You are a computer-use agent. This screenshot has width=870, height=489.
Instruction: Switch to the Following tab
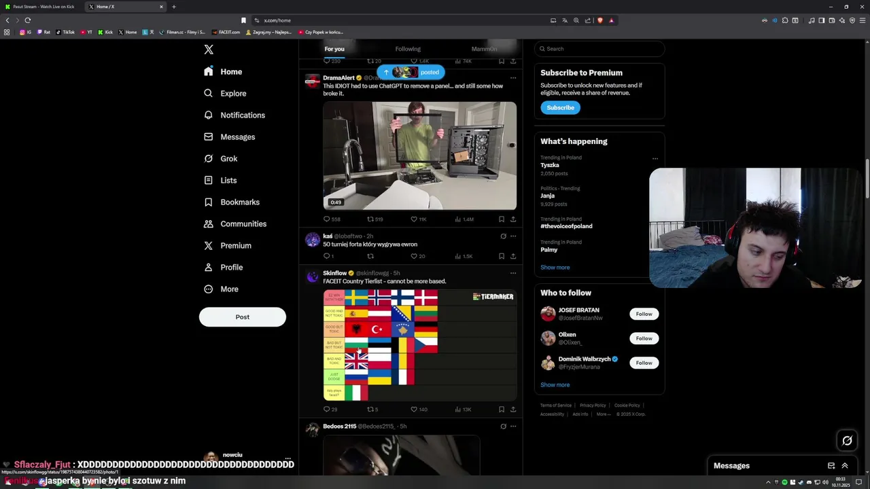point(408,49)
